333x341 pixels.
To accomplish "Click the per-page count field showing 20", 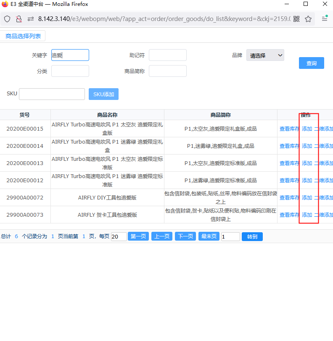I will [119, 236].
